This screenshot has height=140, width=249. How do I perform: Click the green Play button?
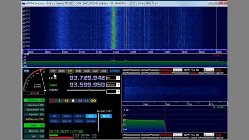tap(60, 101)
